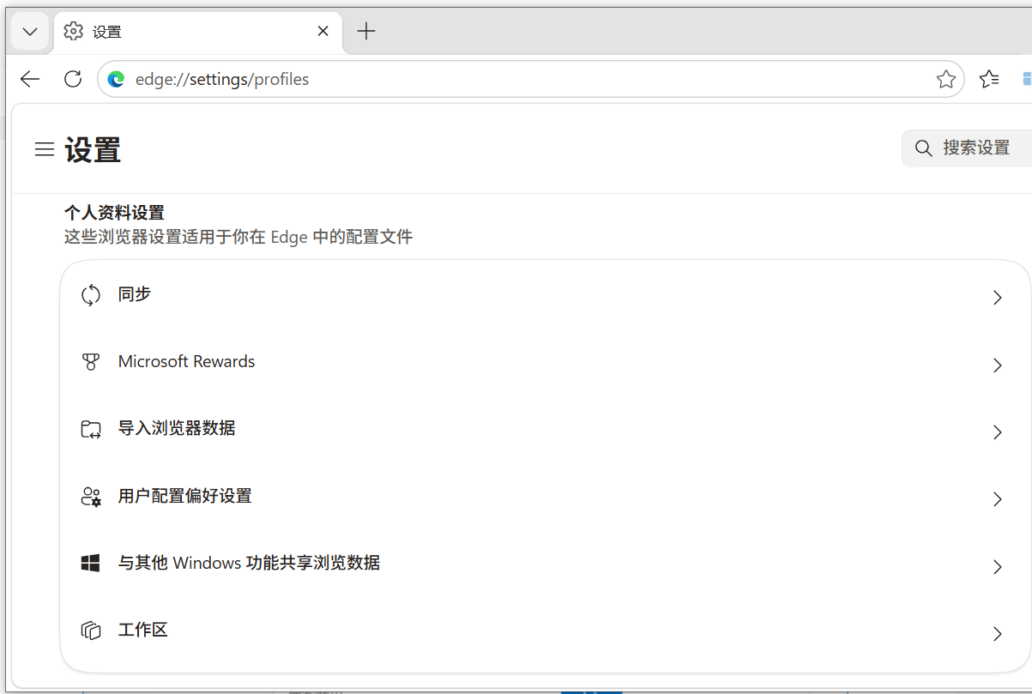Open 用户配置偏好设置 settings
This screenshot has width=1032, height=694.
[x=545, y=497]
